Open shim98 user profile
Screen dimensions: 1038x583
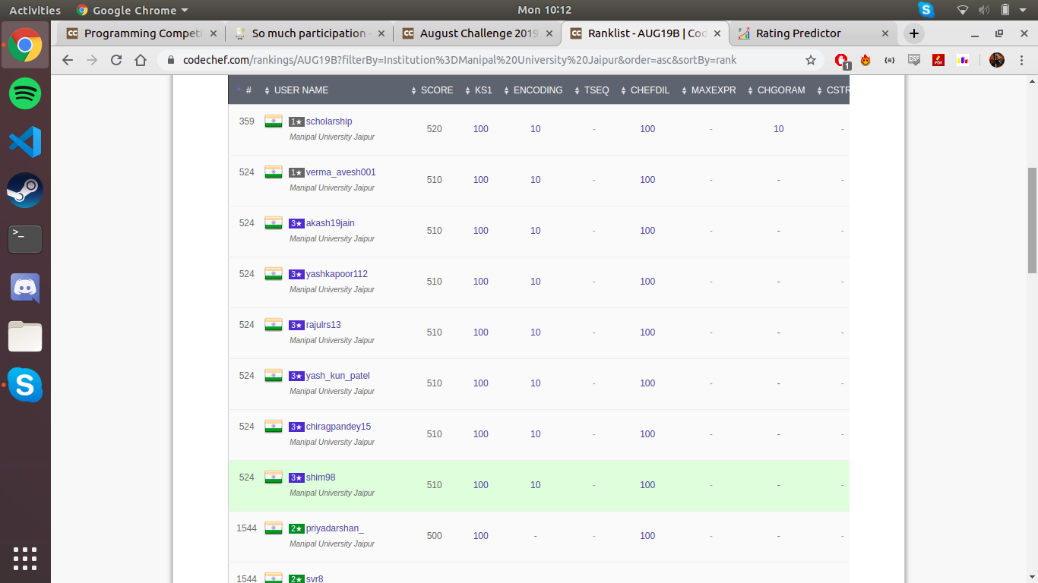(x=321, y=477)
